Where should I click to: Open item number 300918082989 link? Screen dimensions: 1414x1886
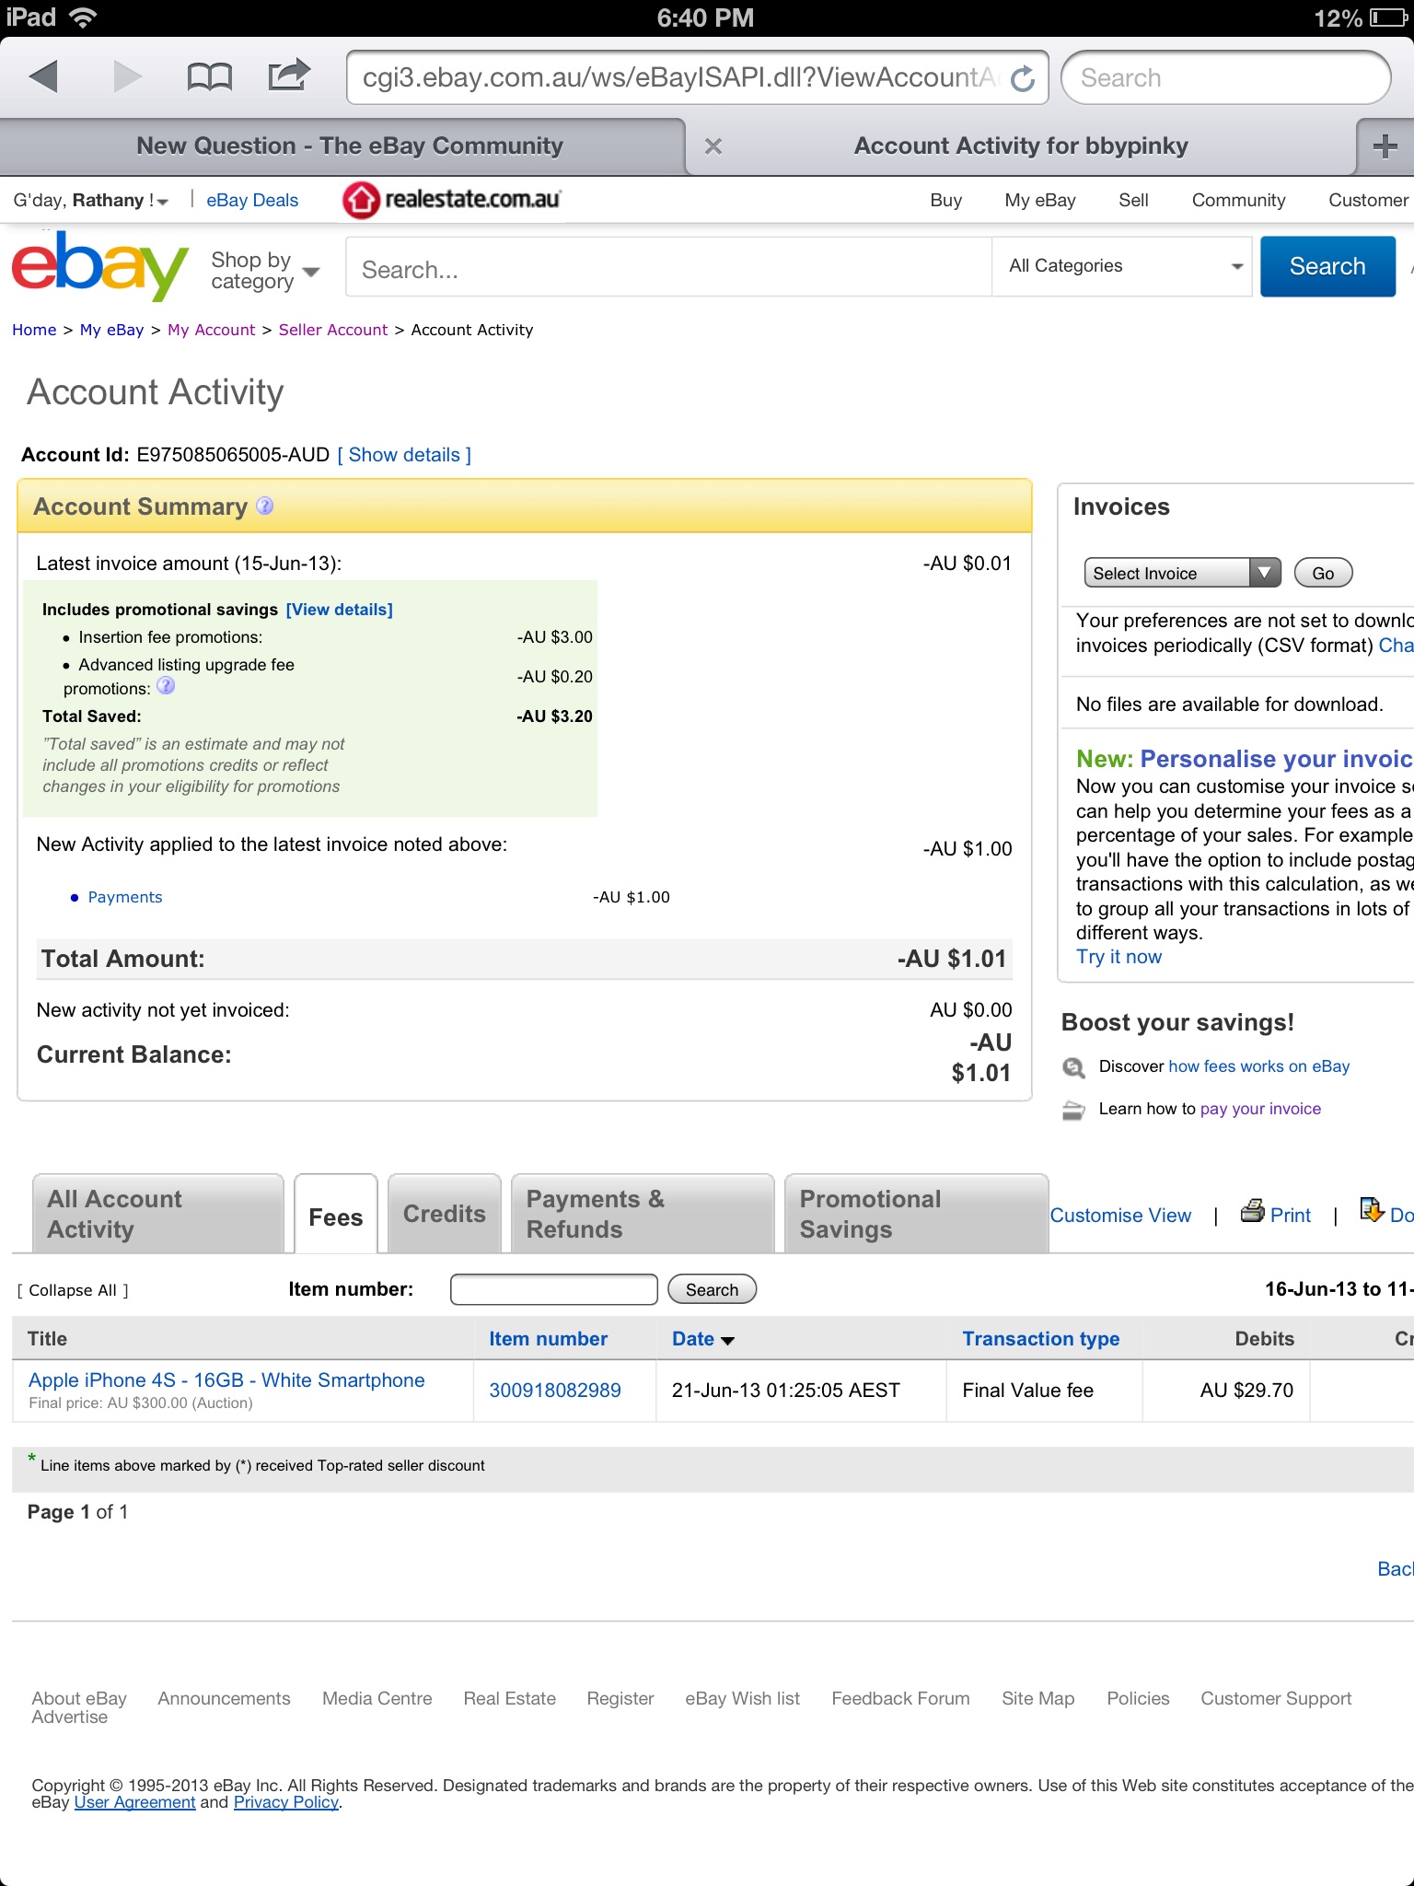click(x=555, y=1391)
